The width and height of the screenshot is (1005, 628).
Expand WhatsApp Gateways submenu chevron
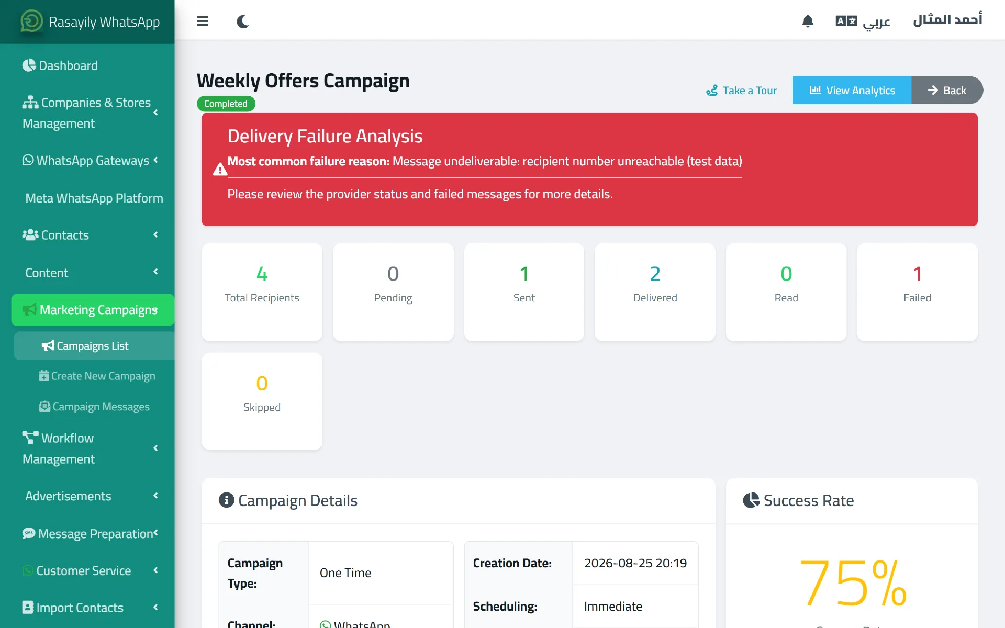(x=155, y=160)
